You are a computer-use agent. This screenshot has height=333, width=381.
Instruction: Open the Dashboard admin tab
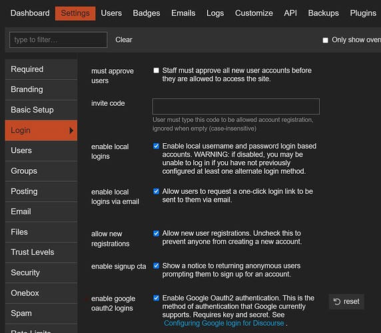point(30,13)
